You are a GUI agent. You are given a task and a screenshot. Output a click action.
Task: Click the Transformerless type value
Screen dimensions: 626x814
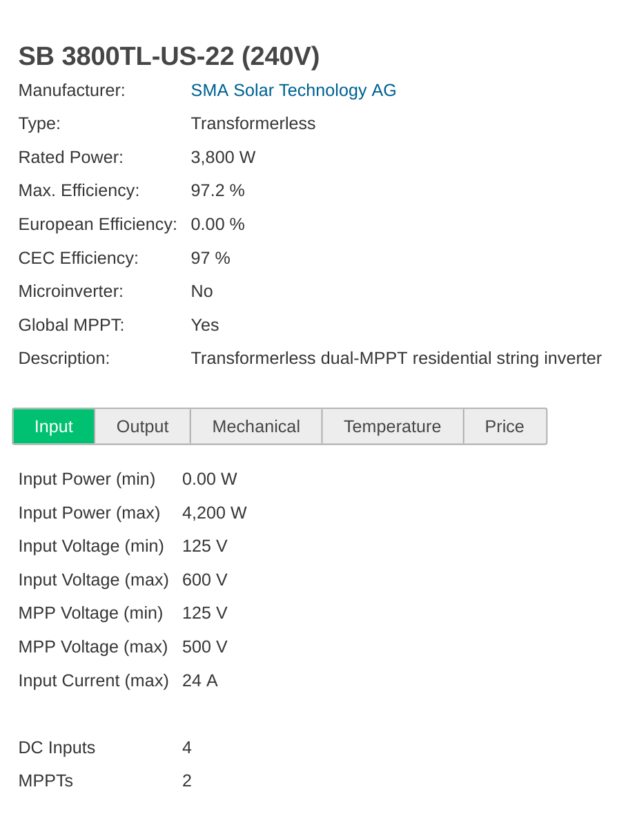[x=253, y=124]
